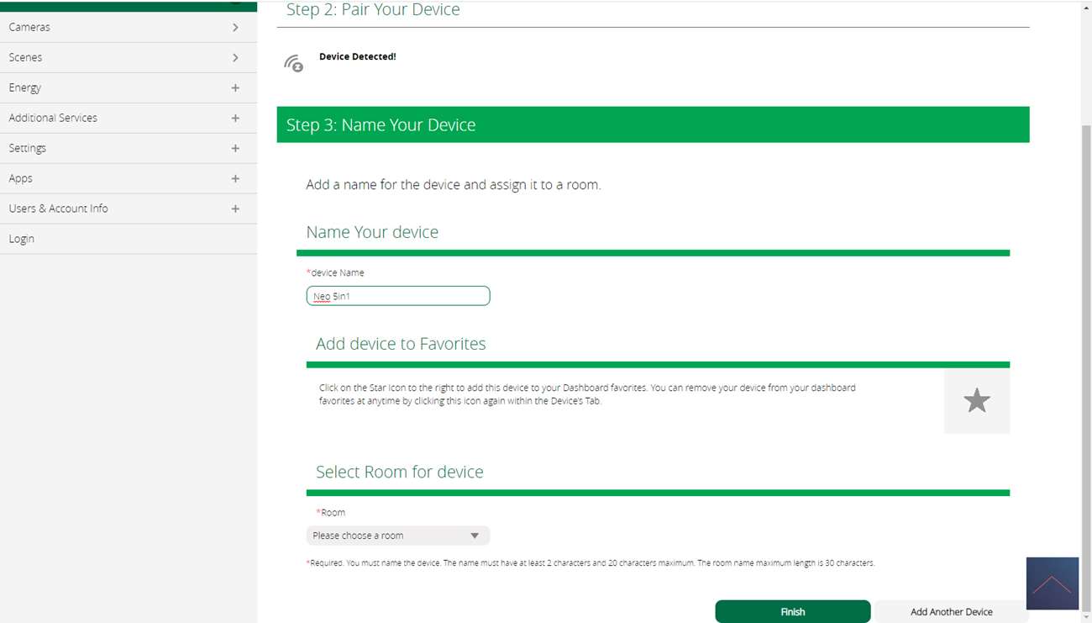This screenshot has height=623, width=1092.
Task: Select Additional Services in sidebar
Action: tap(53, 119)
